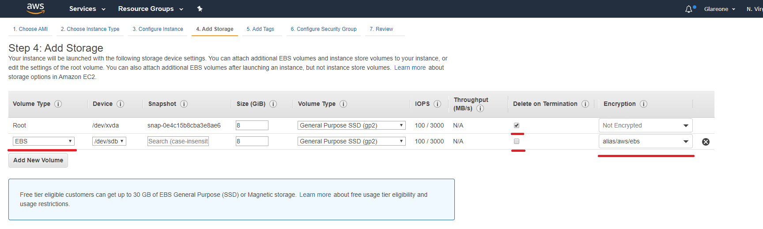Open the /dev/sdb device dropdown
The image size is (763, 229).
tap(109, 141)
